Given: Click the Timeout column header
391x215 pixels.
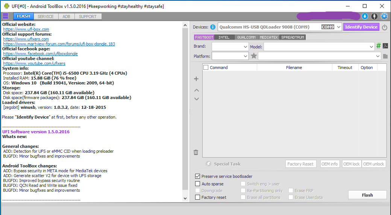Looking at the screenshot, I should click(345, 68).
